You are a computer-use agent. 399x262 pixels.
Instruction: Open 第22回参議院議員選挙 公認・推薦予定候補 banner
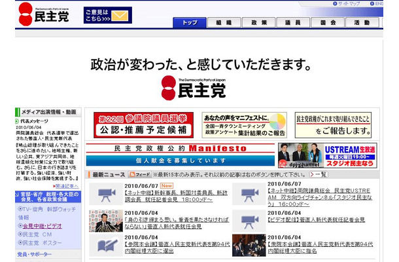pos(143,125)
